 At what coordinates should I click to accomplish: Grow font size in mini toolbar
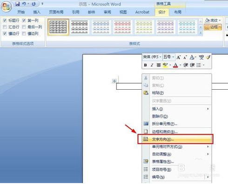pyautogui.click(x=178, y=58)
